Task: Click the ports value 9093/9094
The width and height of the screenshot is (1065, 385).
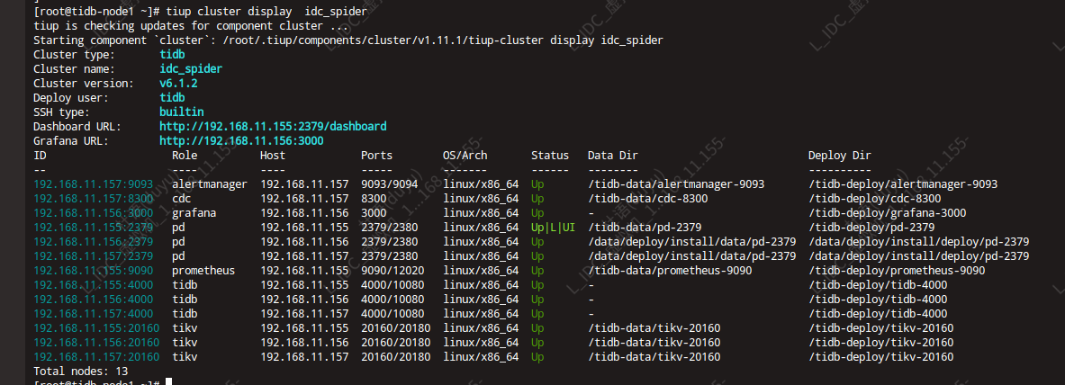Action: click(x=390, y=184)
